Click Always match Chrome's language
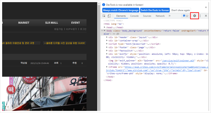The width and height of the screenshot is (211, 113). click(x=121, y=10)
